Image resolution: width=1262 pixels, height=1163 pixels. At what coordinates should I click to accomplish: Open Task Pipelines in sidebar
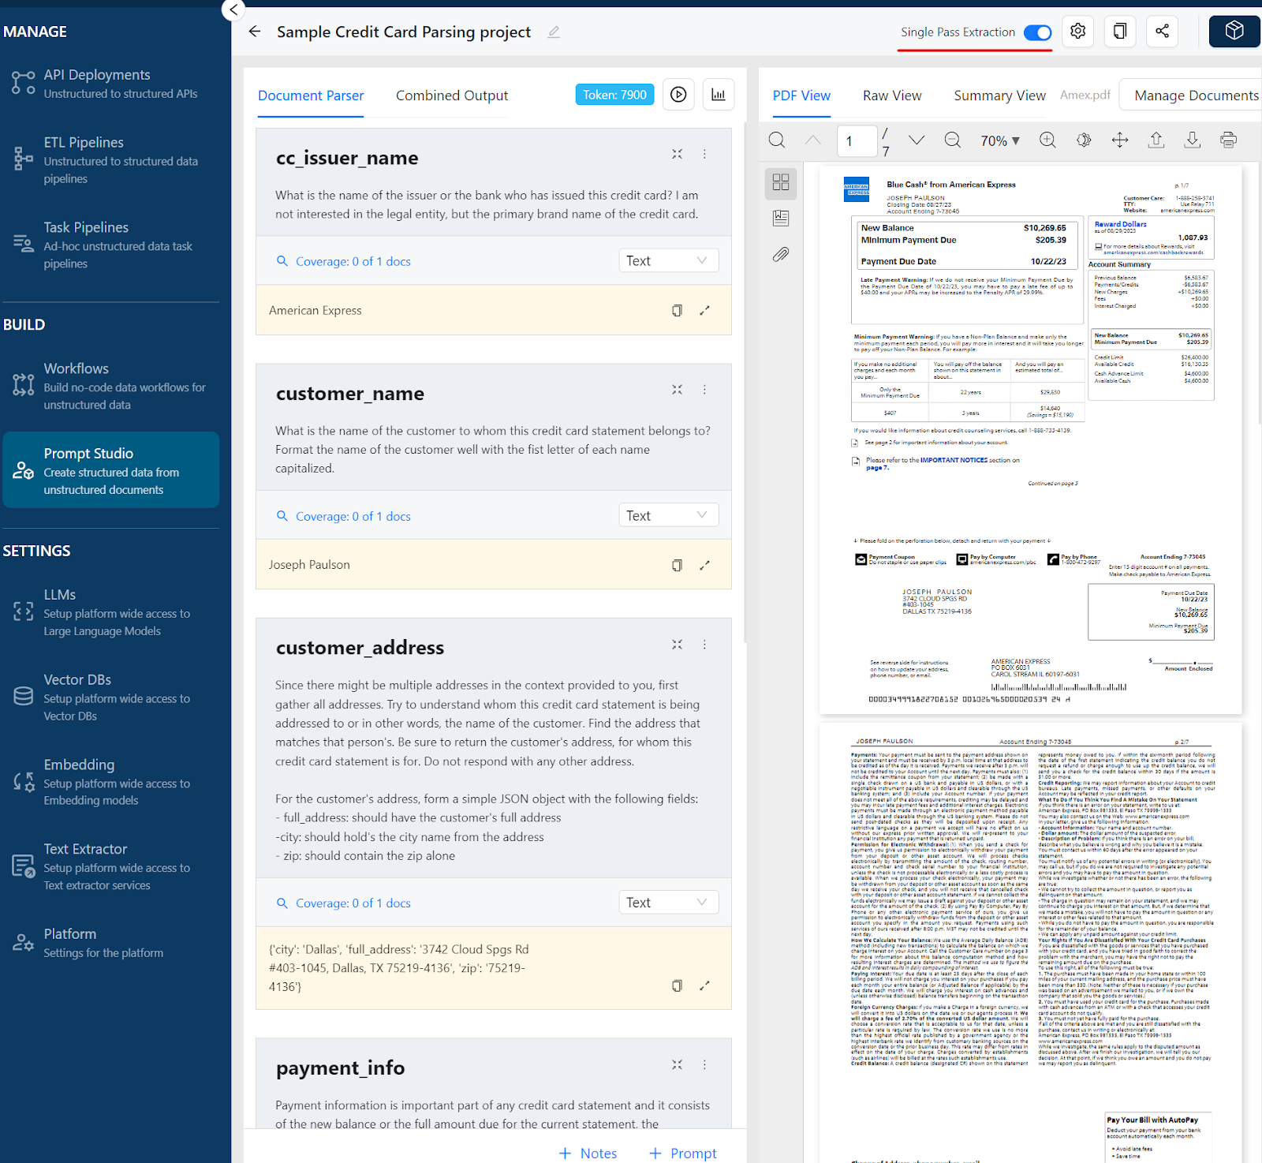click(x=110, y=245)
